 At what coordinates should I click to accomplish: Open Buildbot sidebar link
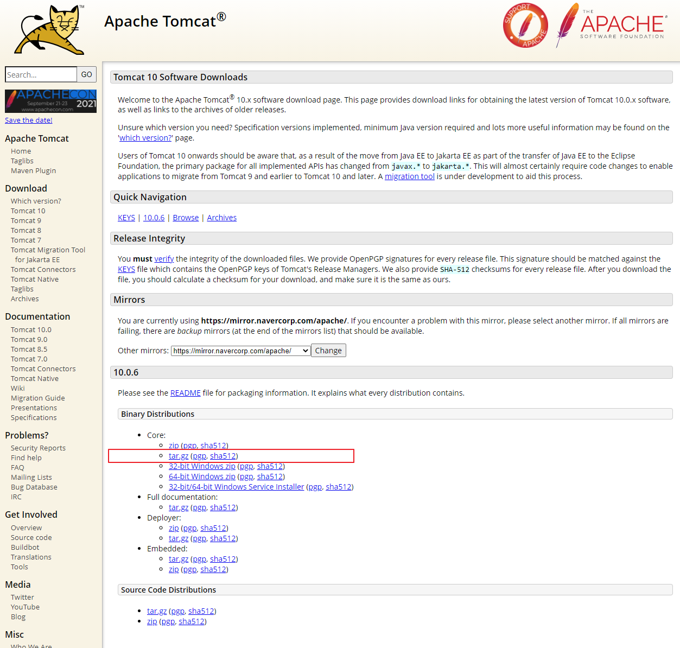click(x=25, y=547)
